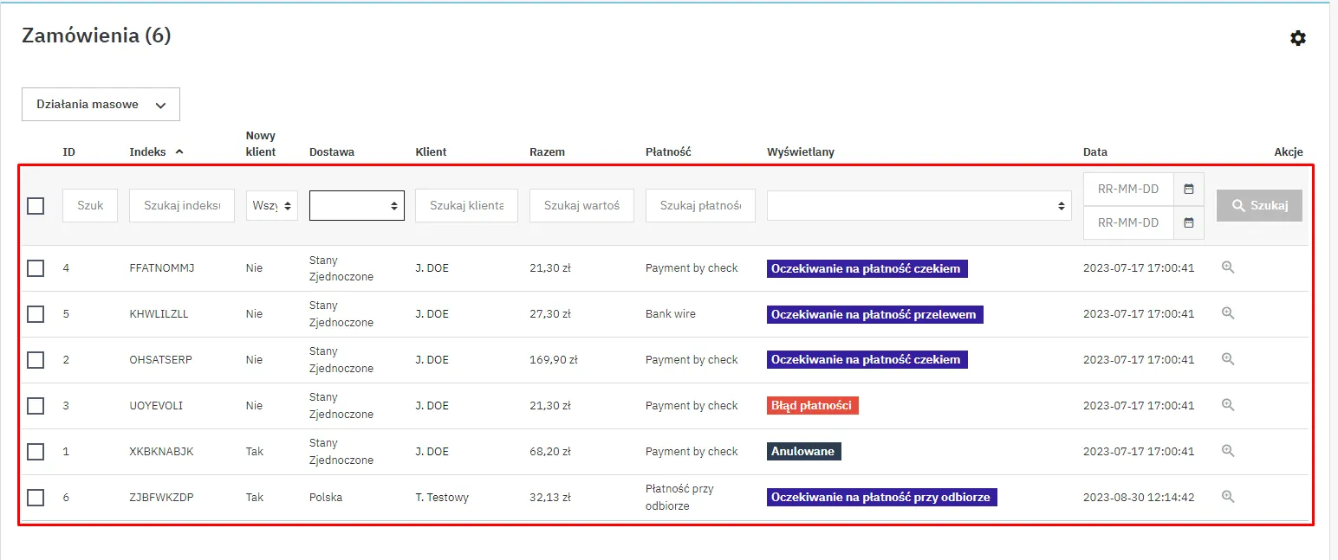Click magnifier icon for order XKBKNABJK
The image size is (1338, 560).
click(x=1227, y=451)
